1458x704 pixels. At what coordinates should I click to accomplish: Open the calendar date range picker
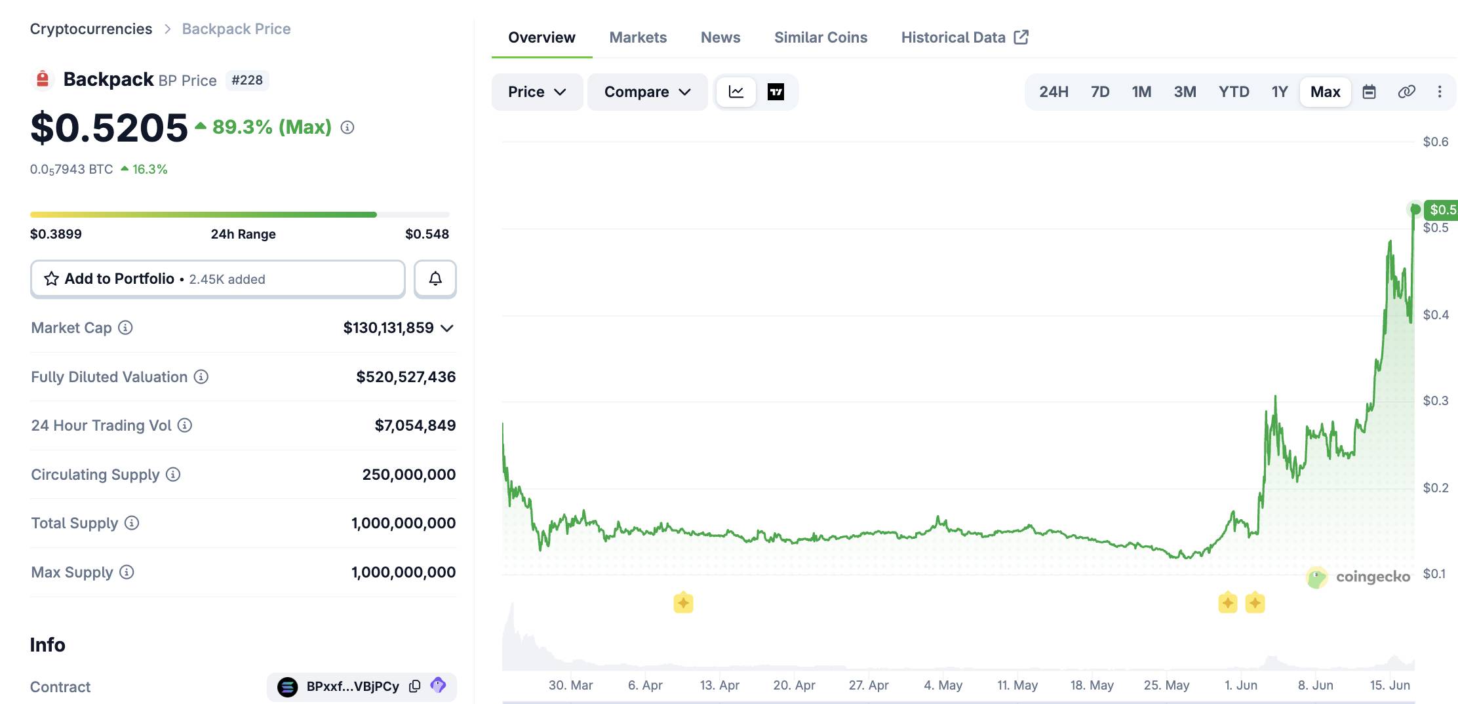click(1369, 92)
